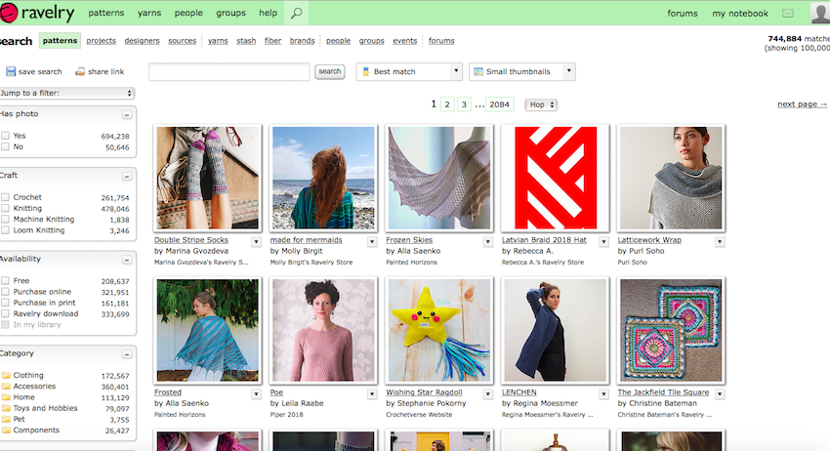The width and height of the screenshot is (830, 451).
Task: Open the Home category folder icon
Action: 6,397
